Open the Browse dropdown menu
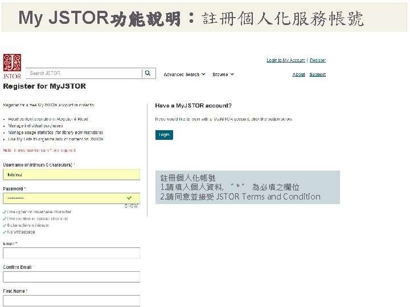410x307 pixels. coord(223,74)
